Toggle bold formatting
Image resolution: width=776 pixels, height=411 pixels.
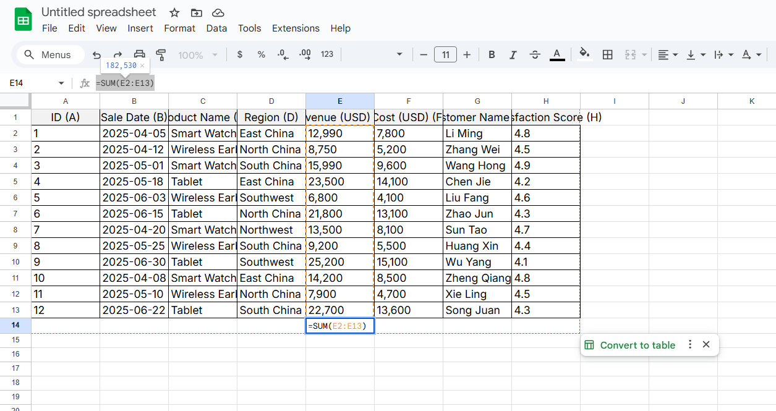[x=492, y=55]
